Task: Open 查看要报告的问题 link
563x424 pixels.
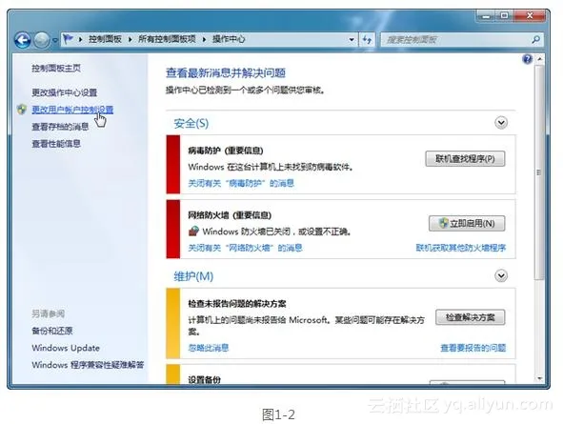Action: pos(473,348)
